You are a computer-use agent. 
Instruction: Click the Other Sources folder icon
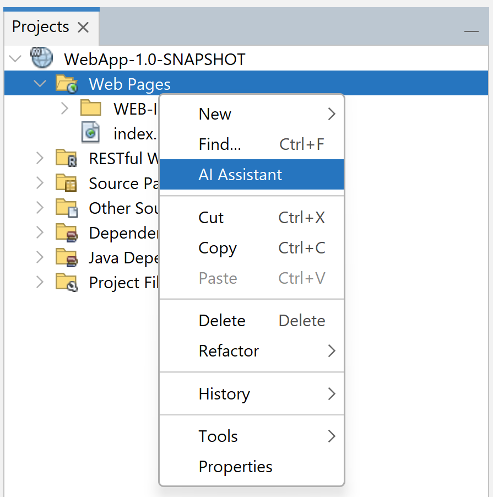coord(66,208)
